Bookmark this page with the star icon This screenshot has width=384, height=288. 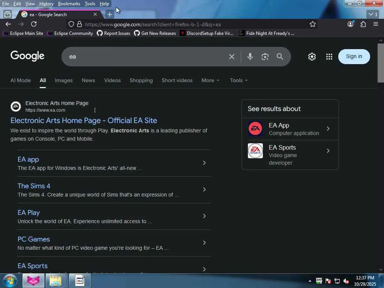312,24
